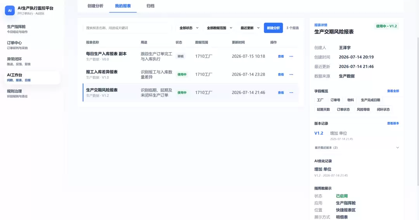This screenshot has width=419, height=220.
Task: Open more actions for 报工入库差异报表
Action: click(x=291, y=74)
